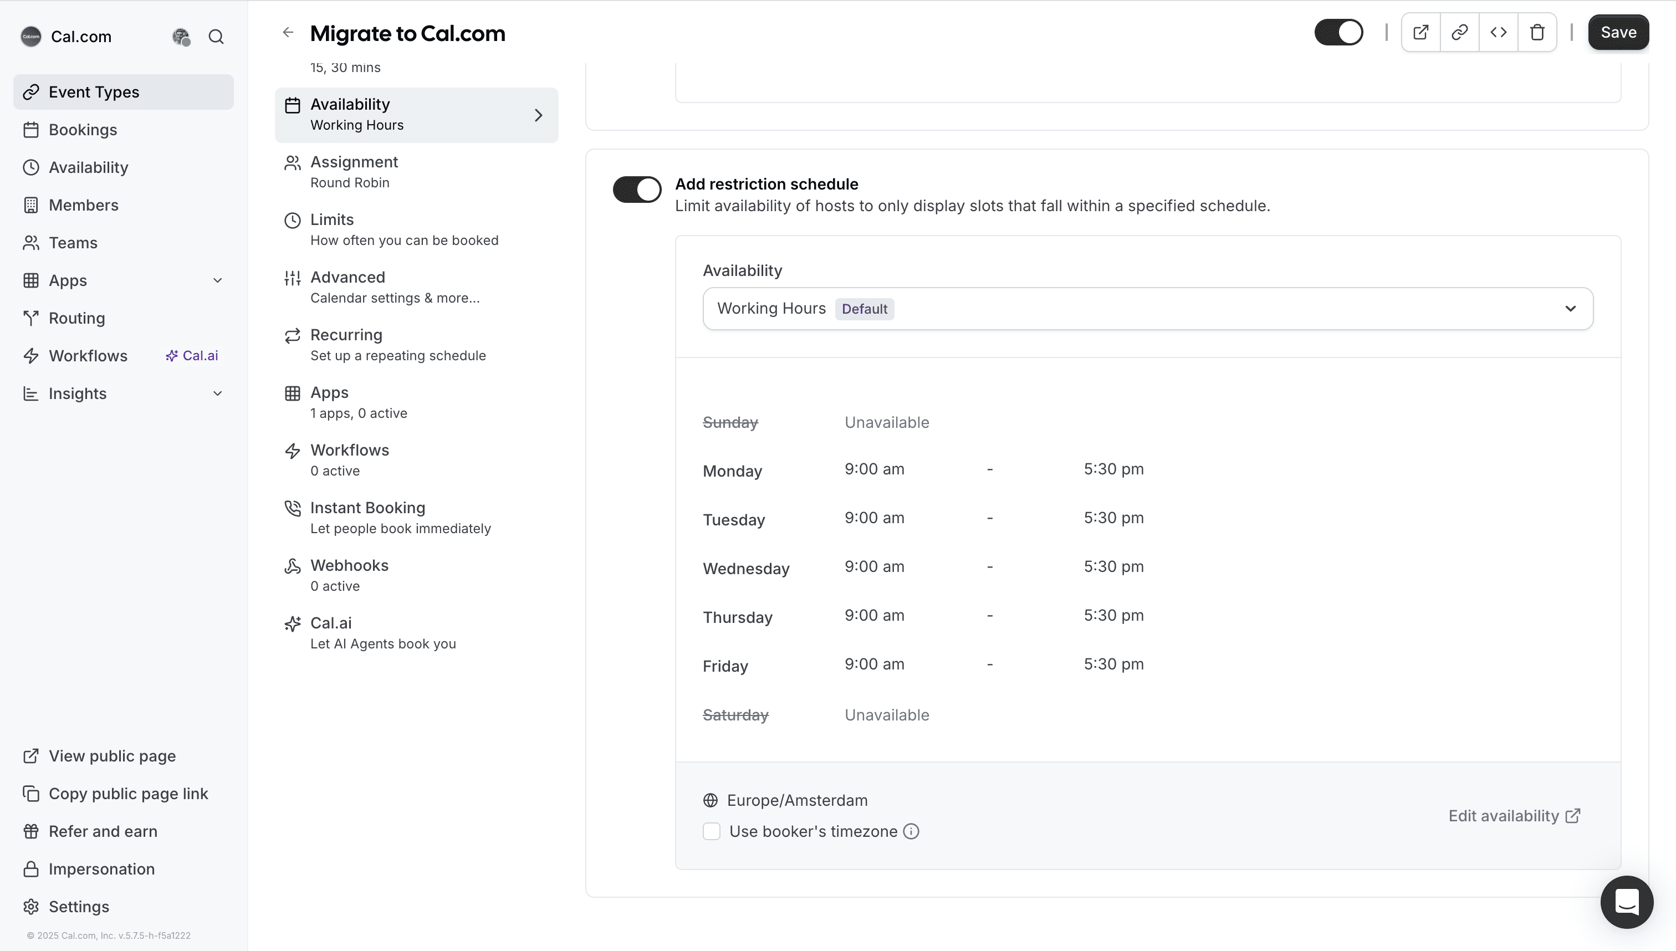Click the Members building icon
Screen dimensions: 1676x951
coord(30,205)
